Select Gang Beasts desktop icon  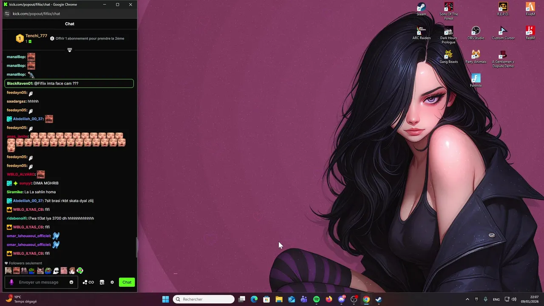coord(448,57)
